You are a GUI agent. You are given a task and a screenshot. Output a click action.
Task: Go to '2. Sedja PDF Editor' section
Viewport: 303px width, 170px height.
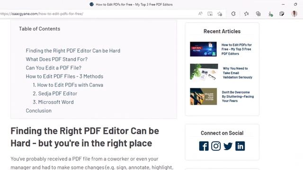[x=55, y=93]
